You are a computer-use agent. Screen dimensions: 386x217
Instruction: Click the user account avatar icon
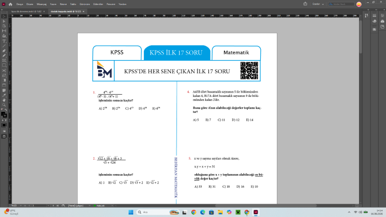point(359,4)
